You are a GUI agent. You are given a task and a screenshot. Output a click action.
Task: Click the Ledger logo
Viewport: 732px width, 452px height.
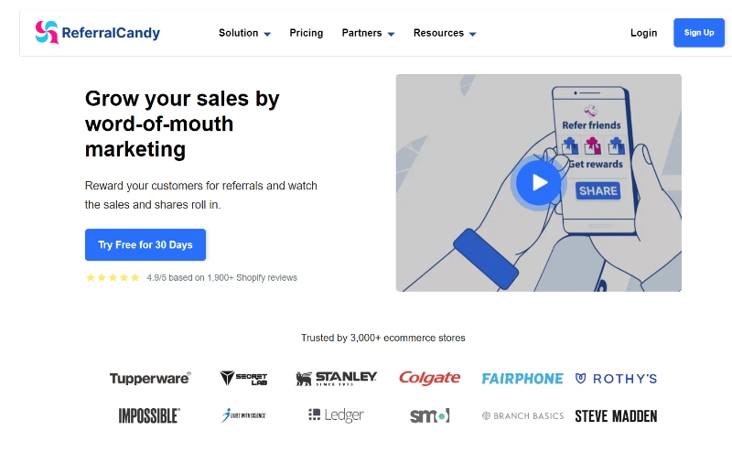coord(336,415)
